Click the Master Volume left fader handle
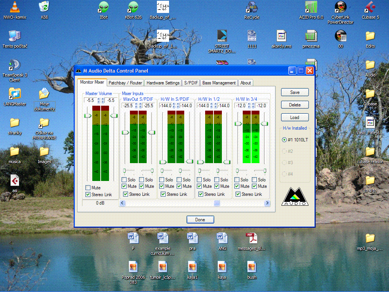Viewport: 389px width, 292px height. point(88,116)
